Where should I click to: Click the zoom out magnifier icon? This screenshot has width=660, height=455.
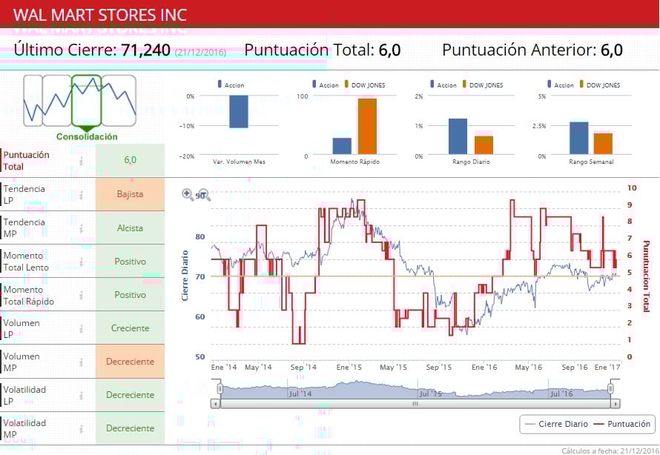click(x=204, y=194)
